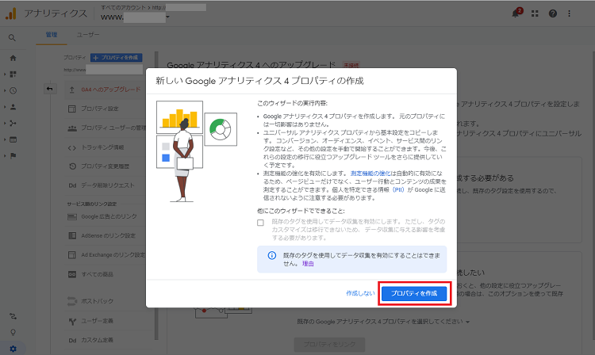The height and width of the screenshot is (355, 595).
Task: Open the acquisition arrows icon in sidebar
Action: pyautogui.click(x=13, y=123)
